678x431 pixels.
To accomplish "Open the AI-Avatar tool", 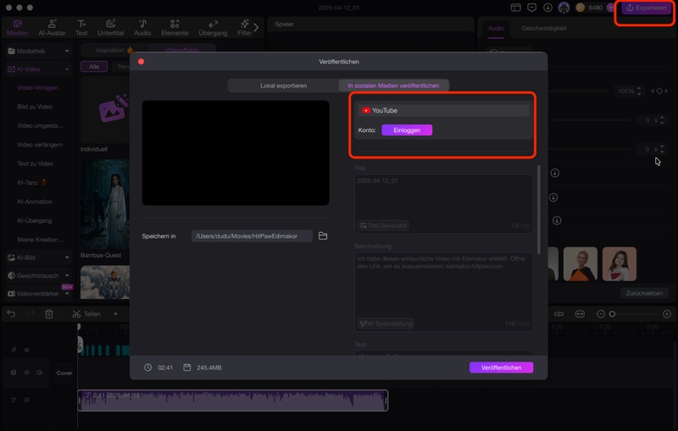I will click(52, 28).
